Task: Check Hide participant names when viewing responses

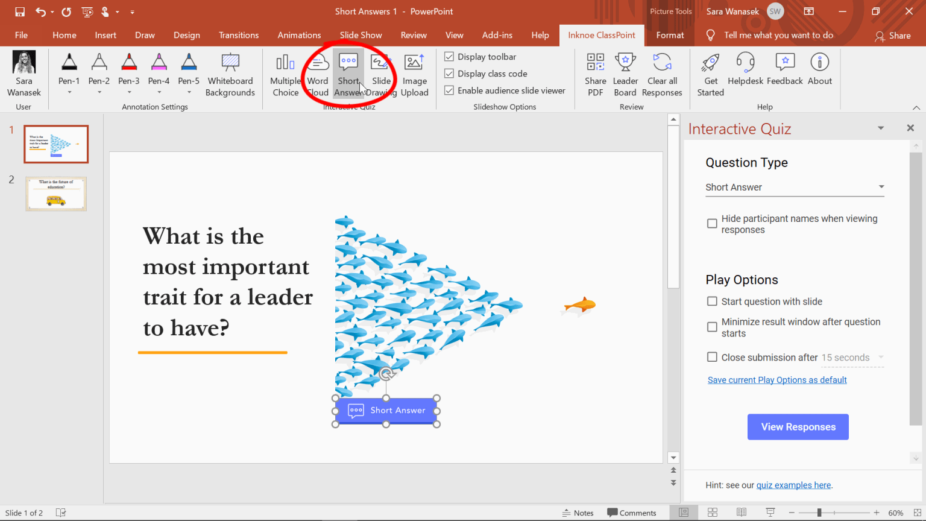Action: (x=711, y=224)
